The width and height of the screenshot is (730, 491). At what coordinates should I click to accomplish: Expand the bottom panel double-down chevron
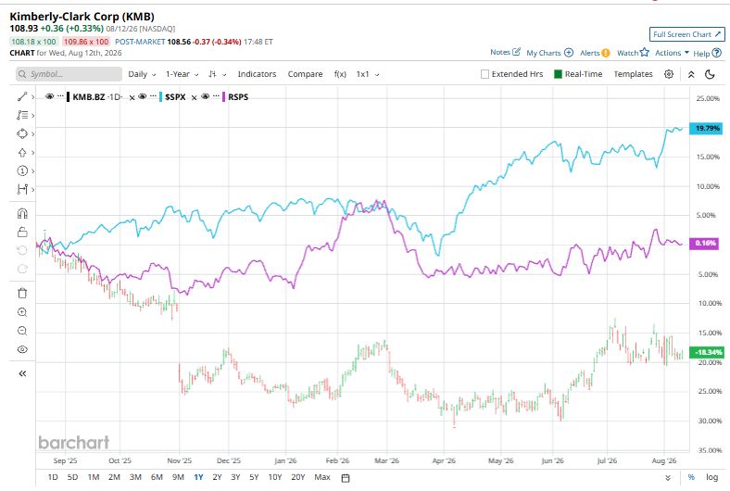(668, 477)
